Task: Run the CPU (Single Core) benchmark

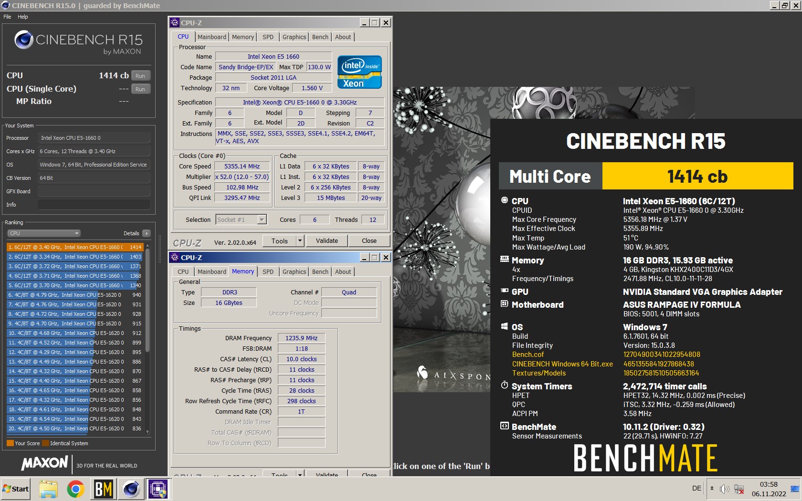Action: pyautogui.click(x=140, y=89)
